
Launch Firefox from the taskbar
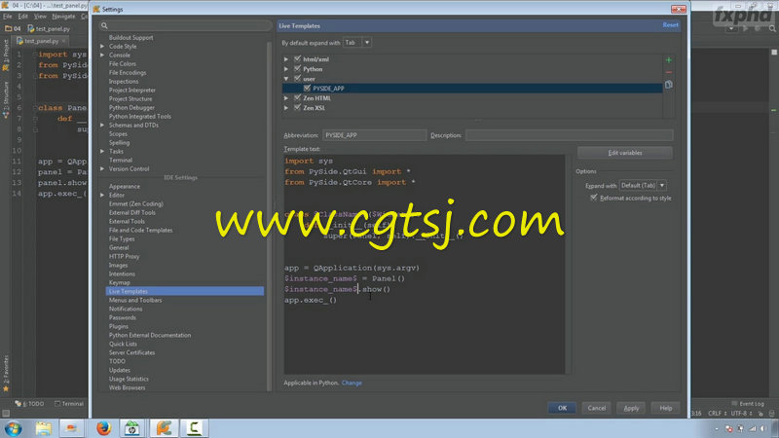[103, 428]
